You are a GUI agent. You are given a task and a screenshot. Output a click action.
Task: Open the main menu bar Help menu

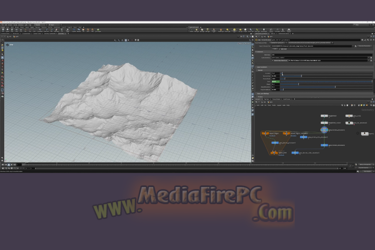click(x=30, y=25)
